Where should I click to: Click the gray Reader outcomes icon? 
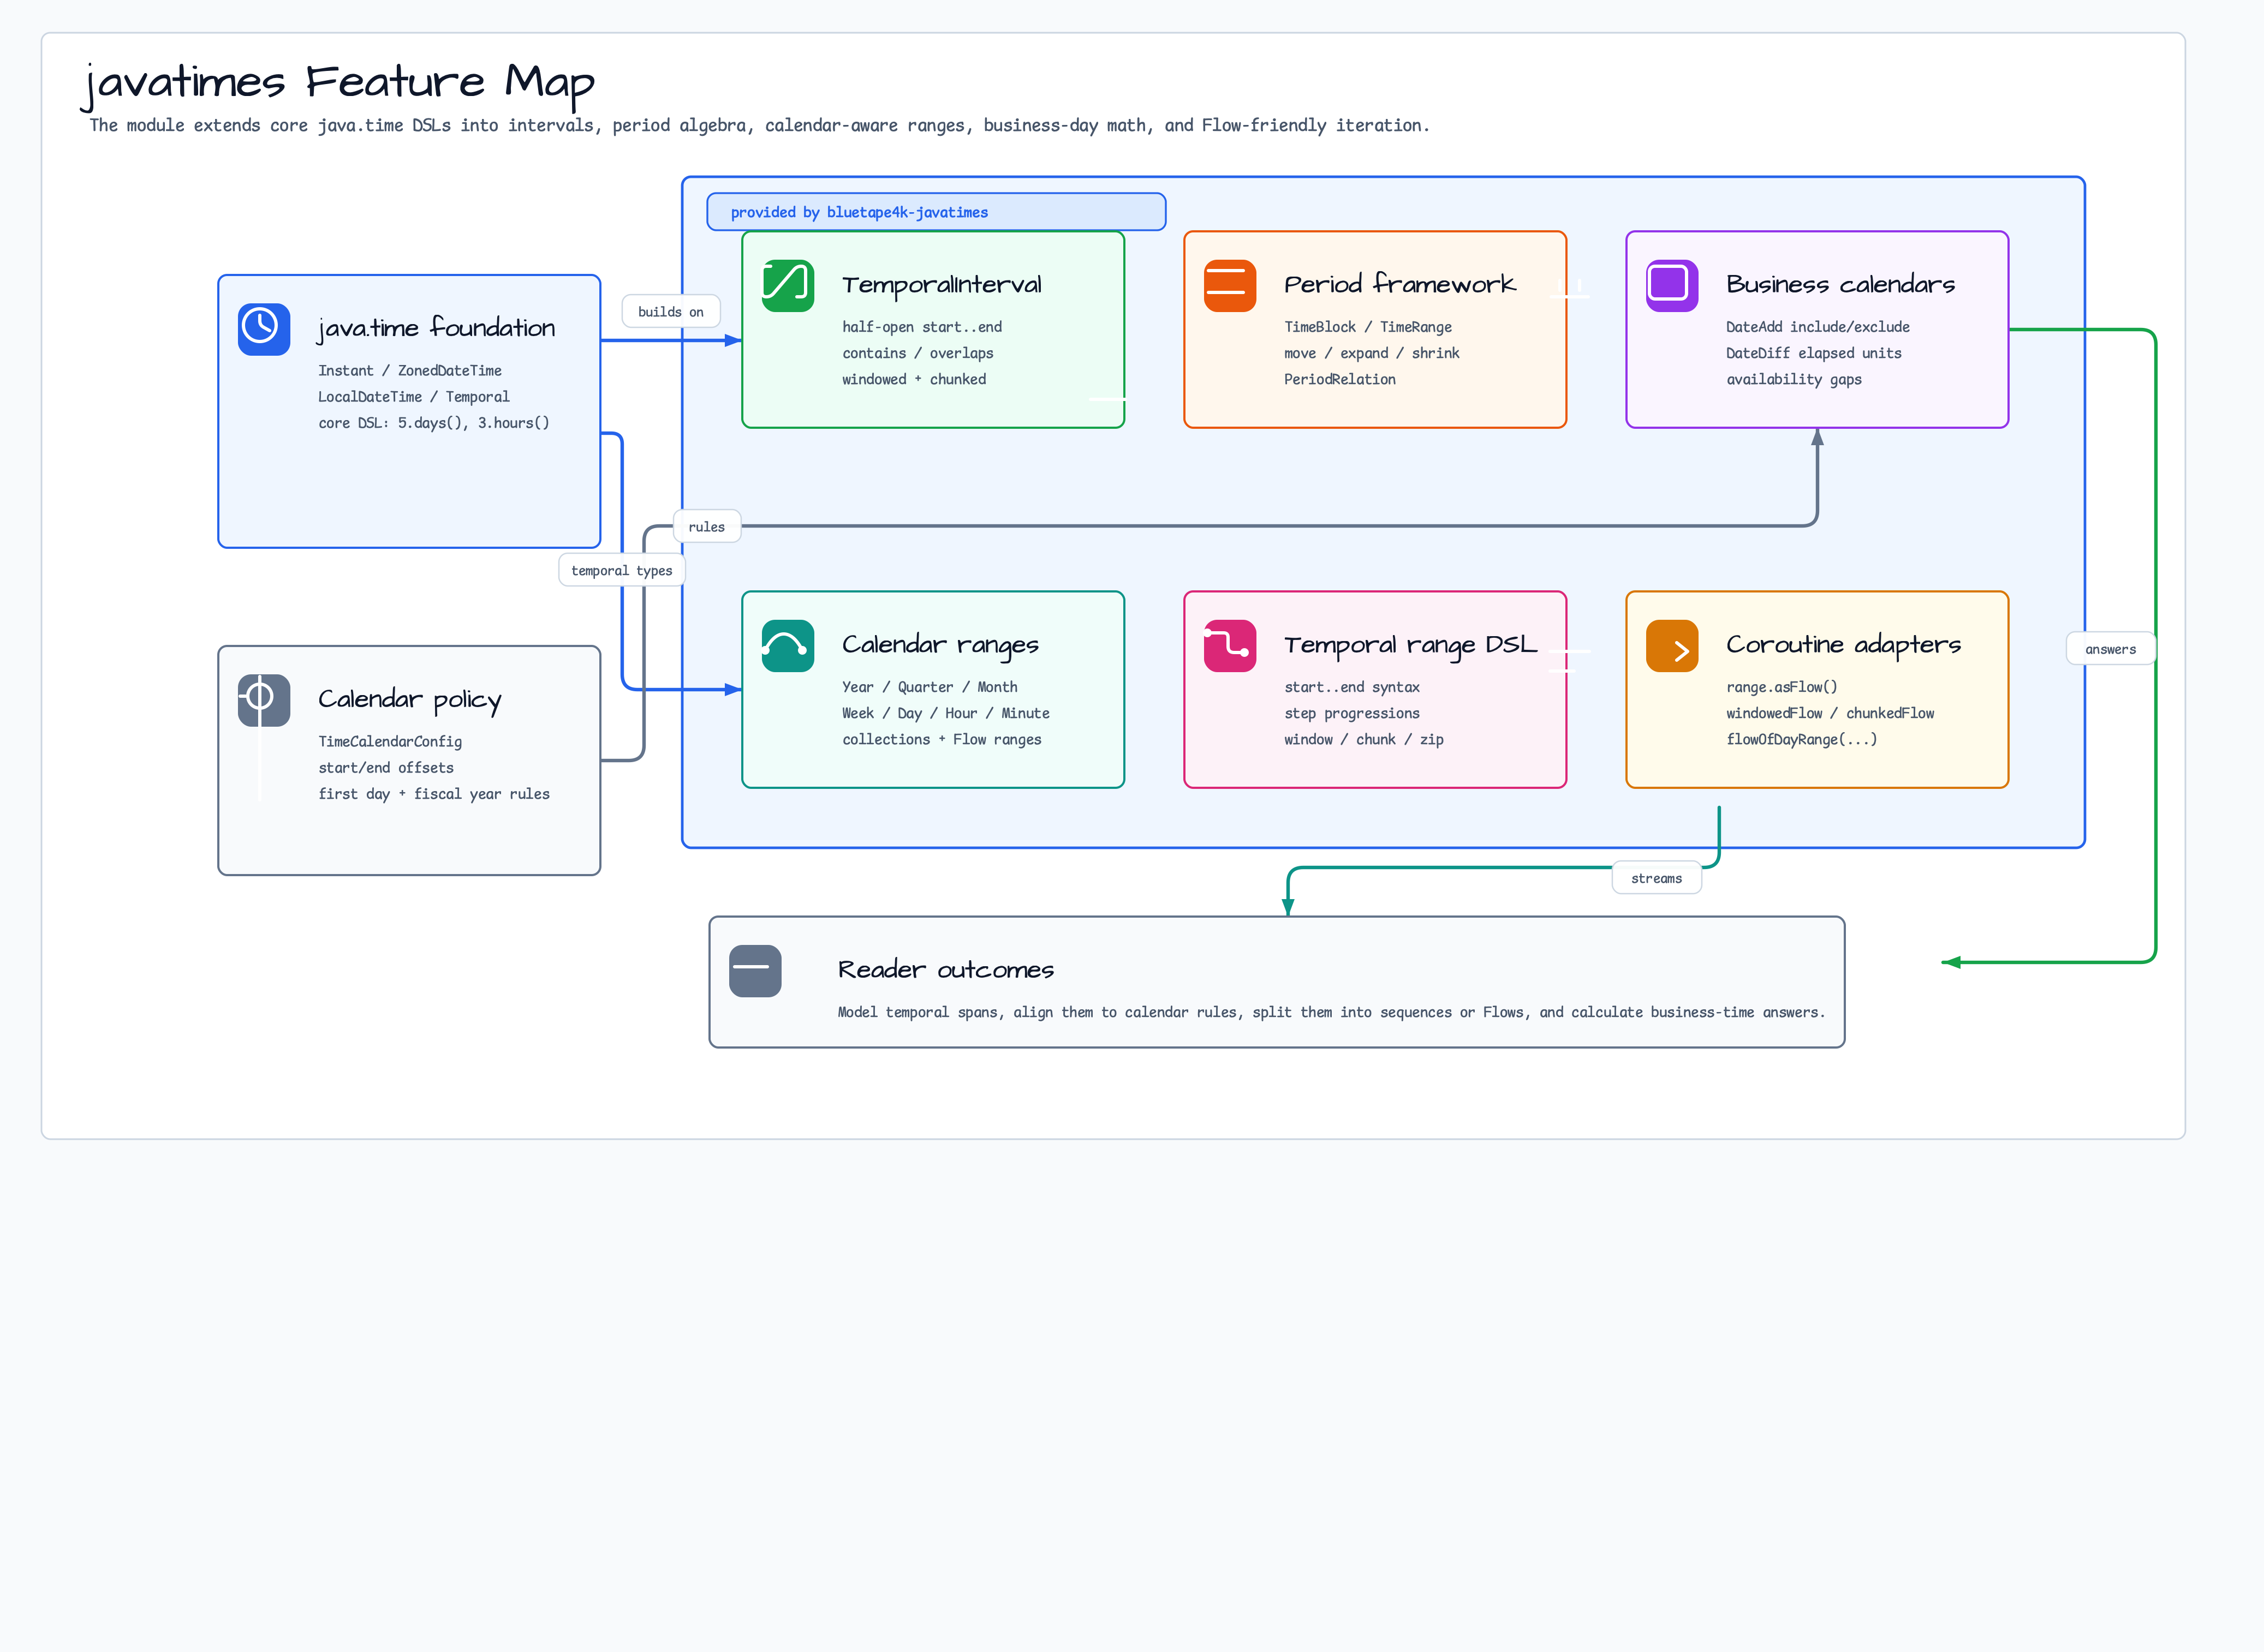755,971
